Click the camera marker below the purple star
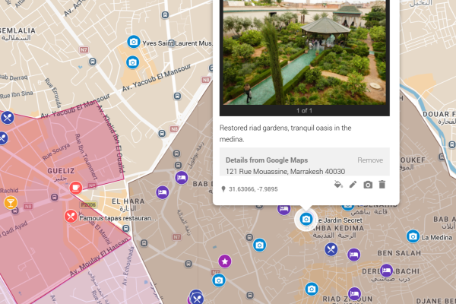The image size is (456, 304). point(219,280)
